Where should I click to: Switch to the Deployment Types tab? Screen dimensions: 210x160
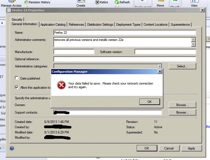[x=128, y=25]
